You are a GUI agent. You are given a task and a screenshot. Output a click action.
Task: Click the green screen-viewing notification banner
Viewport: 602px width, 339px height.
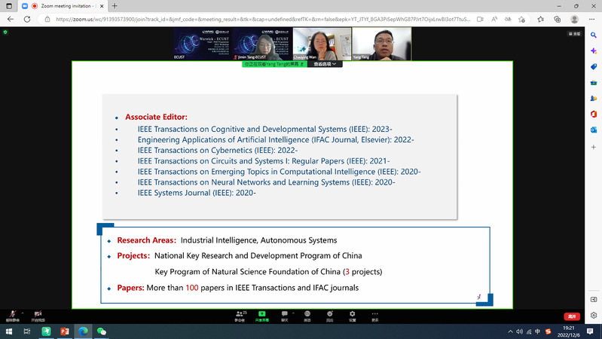274,64
